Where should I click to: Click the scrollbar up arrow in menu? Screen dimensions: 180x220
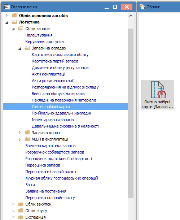pyautogui.click(x=131, y=16)
